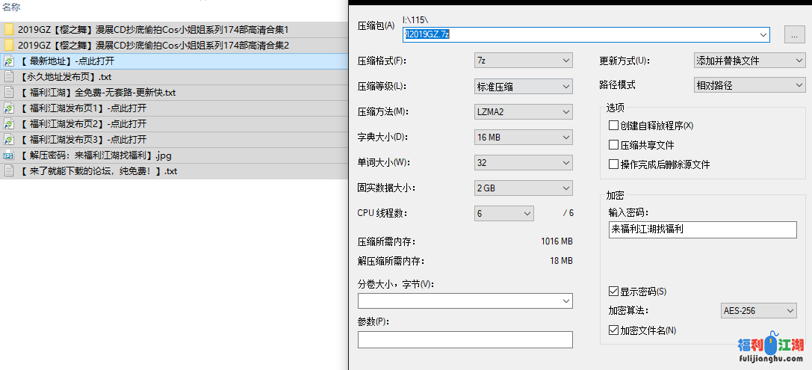812x370 pixels.
Task: Select the folder icon ending in 合集1
Action: [9, 30]
